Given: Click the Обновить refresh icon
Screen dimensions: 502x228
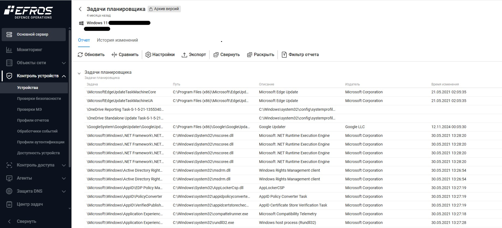Looking at the screenshot, I should (x=80, y=55).
